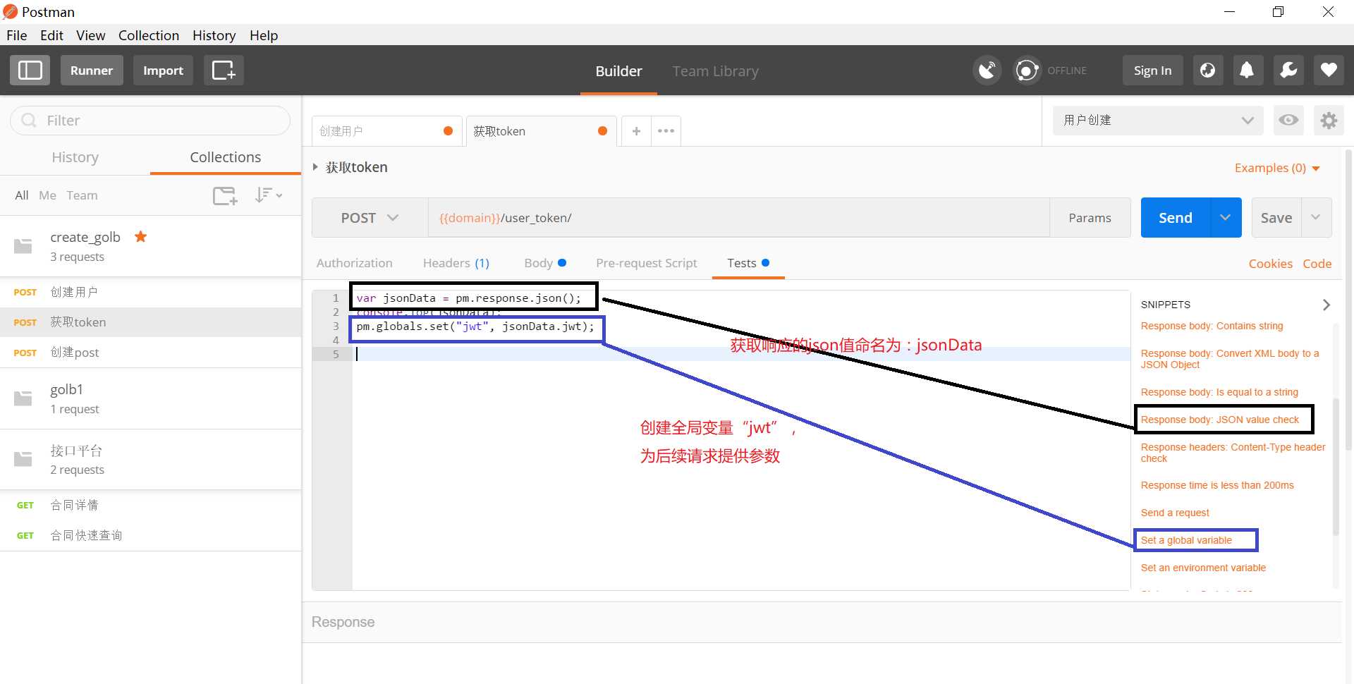
Task: Open the File menu
Action: coord(16,35)
